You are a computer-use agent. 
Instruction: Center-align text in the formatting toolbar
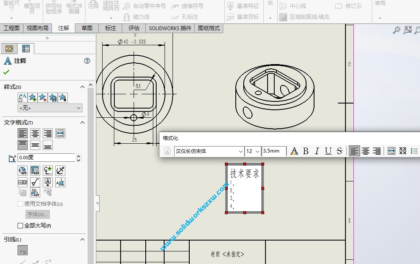pyautogui.click(x=366, y=151)
